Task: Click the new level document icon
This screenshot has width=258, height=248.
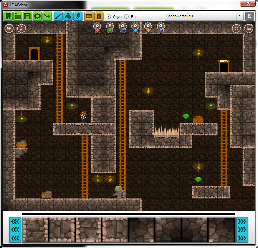Action: click(x=8, y=16)
